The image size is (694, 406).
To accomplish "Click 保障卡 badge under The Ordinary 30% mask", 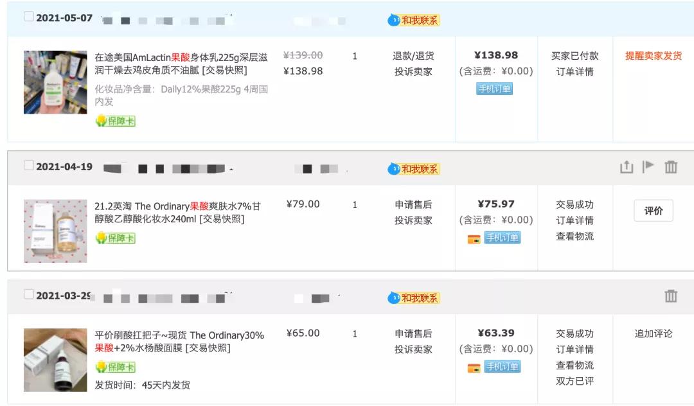I will point(116,367).
